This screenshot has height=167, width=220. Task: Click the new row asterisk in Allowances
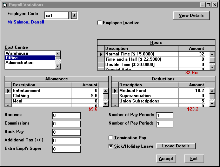[x=8, y=105]
